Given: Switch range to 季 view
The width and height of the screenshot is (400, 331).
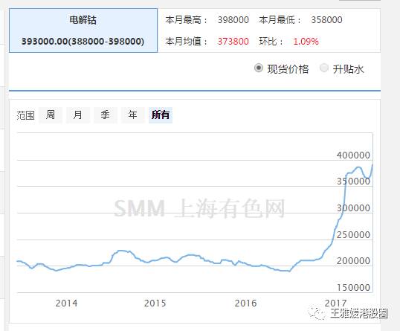Looking at the screenshot, I should point(106,115).
